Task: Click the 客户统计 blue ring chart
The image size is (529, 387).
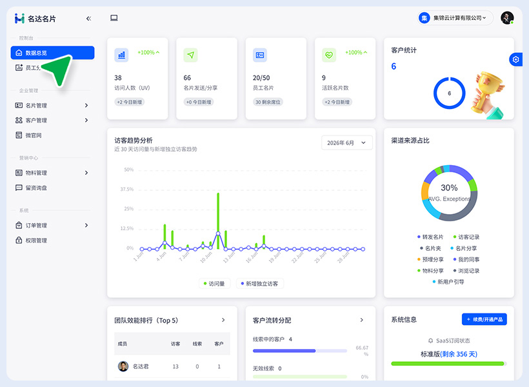Action: point(450,94)
